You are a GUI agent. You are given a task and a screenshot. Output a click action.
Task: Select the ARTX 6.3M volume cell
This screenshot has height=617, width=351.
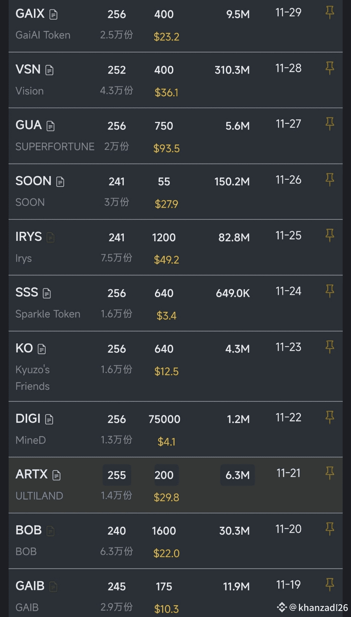pyautogui.click(x=238, y=475)
